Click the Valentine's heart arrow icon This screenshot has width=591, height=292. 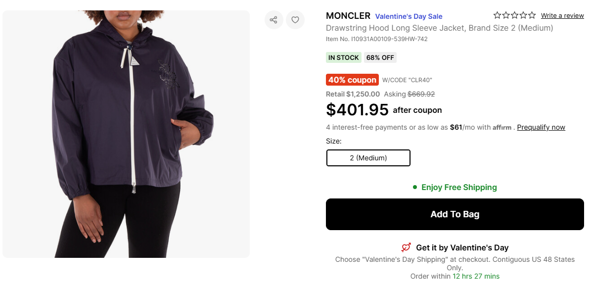(406, 247)
